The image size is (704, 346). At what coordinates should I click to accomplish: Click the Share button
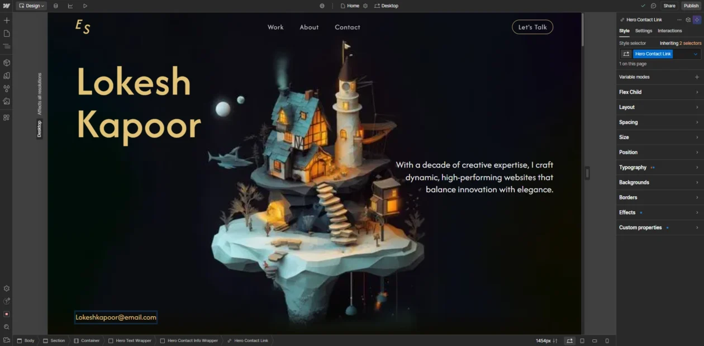[x=669, y=6]
